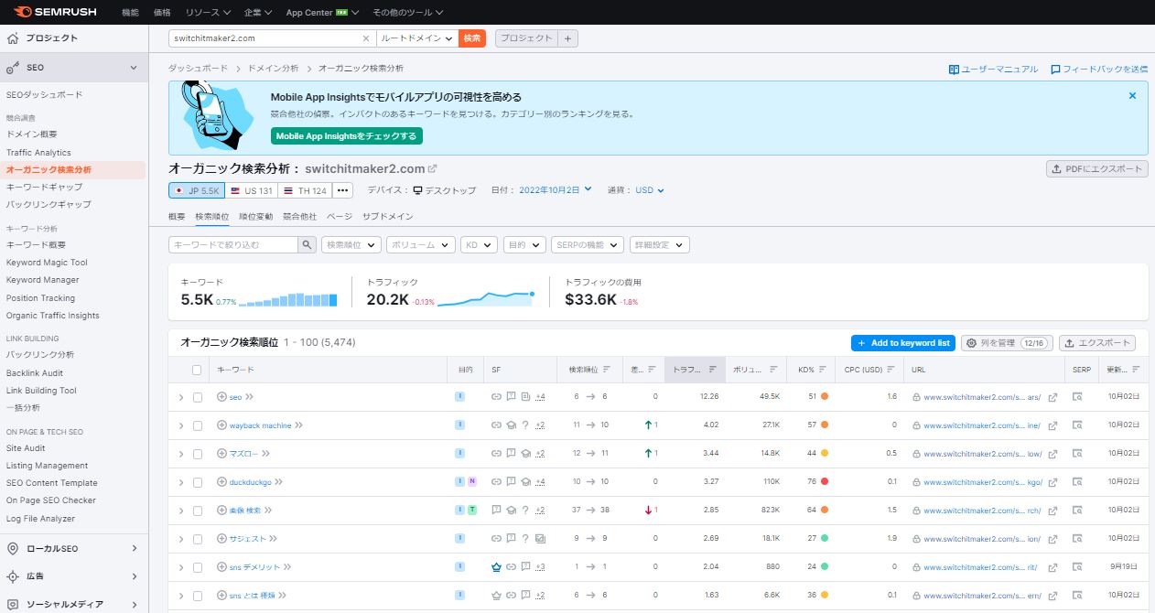
Task: Click the ローカルSEO pin icon in the sidebar
Action: [x=13, y=548]
